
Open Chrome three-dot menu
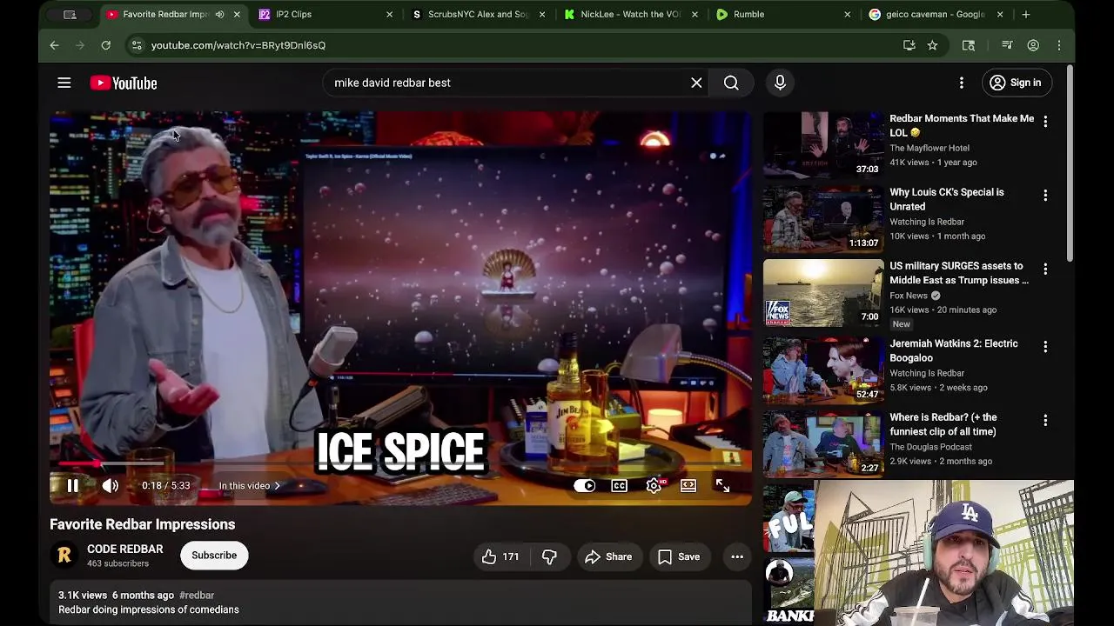[x=1059, y=45]
